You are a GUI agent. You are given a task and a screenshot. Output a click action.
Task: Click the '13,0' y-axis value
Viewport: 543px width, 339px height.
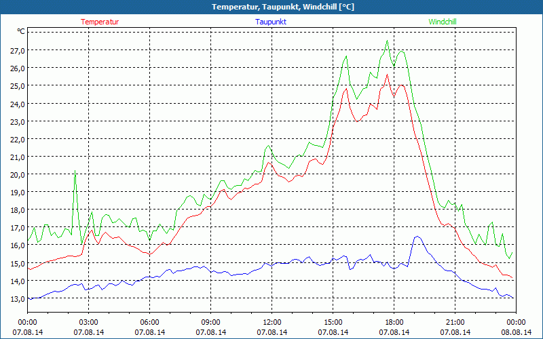click(x=18, y=299)
